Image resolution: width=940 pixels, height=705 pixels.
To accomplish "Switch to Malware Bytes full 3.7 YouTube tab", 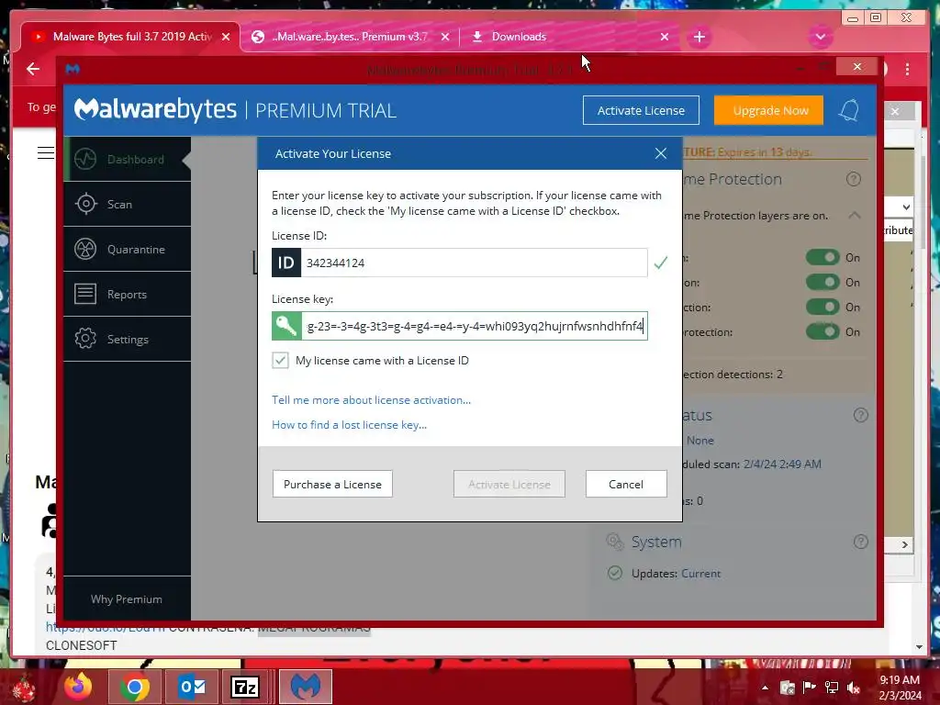I will click(x=130, y=37).
